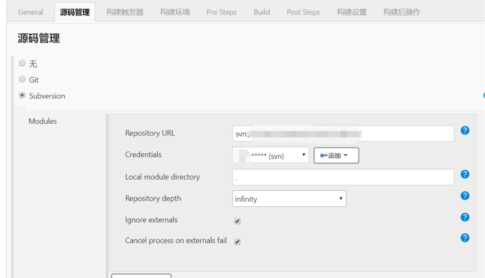Choose Git as source control

[22, 79]
